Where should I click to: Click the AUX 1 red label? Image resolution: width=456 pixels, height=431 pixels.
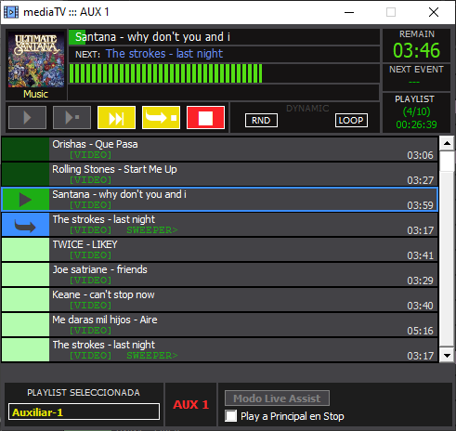(x=190, y=405)
